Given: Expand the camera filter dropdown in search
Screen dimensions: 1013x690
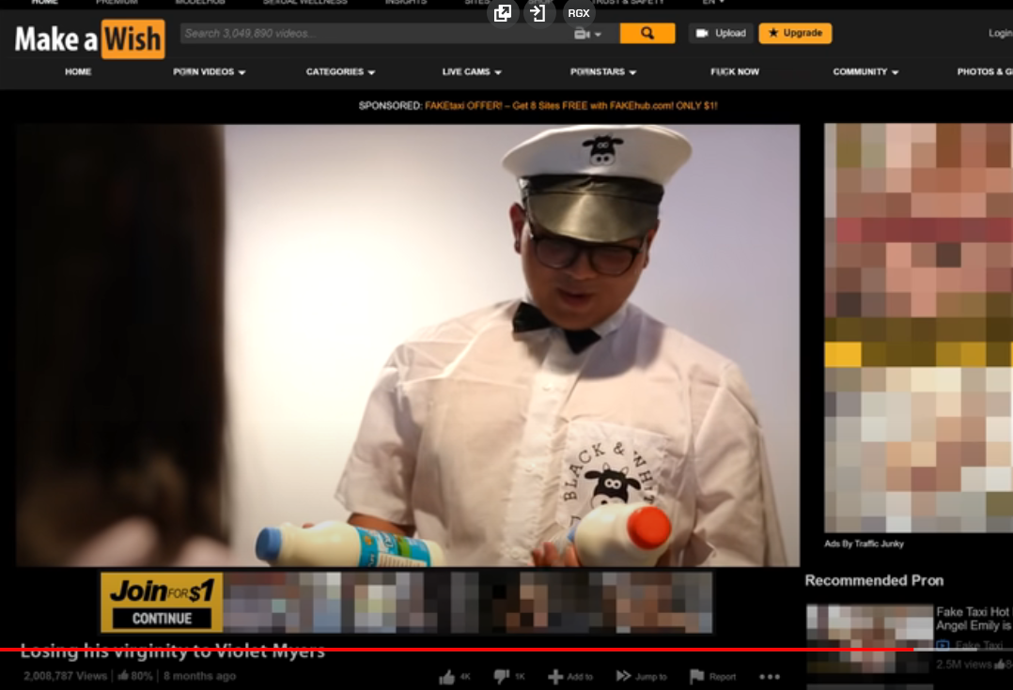Looking at the screenshot, I should 588,34.
